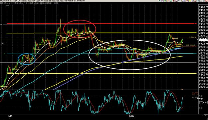208x120 pixels.
Task: Click the Apr label on time axis
Action: point(10,116)
